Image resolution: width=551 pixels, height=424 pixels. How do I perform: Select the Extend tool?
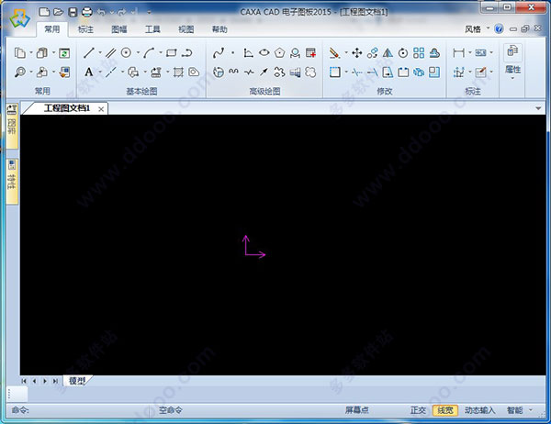[x=372, y=73]
